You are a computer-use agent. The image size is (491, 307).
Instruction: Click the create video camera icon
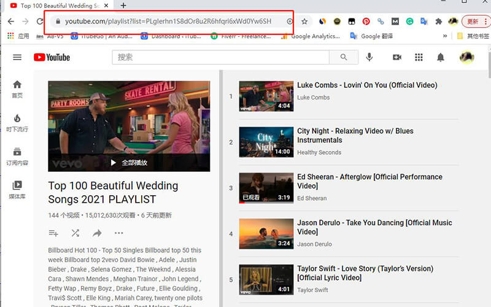397,57
